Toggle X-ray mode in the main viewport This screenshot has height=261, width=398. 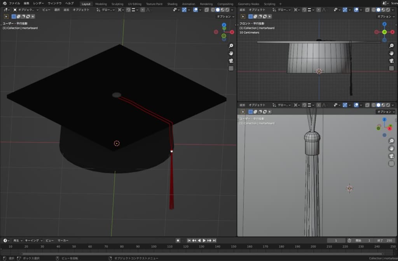click(x=206, y=10)
